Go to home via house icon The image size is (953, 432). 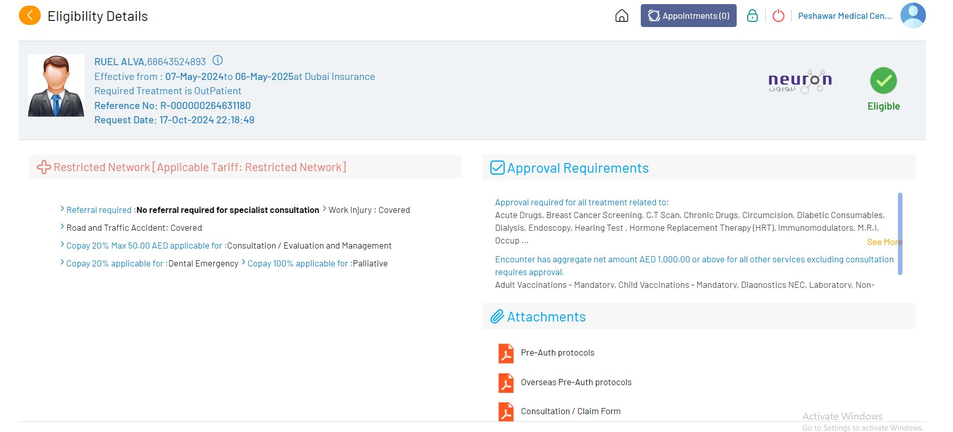[x=621, y=16]
